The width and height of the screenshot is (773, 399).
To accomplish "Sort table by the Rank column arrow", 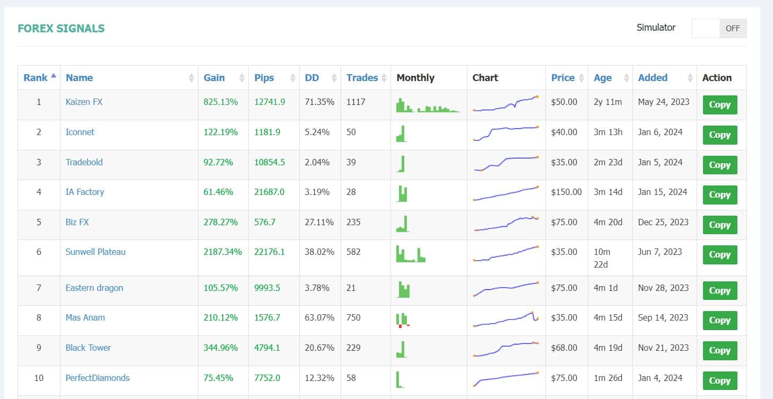I will click(54, 76).
